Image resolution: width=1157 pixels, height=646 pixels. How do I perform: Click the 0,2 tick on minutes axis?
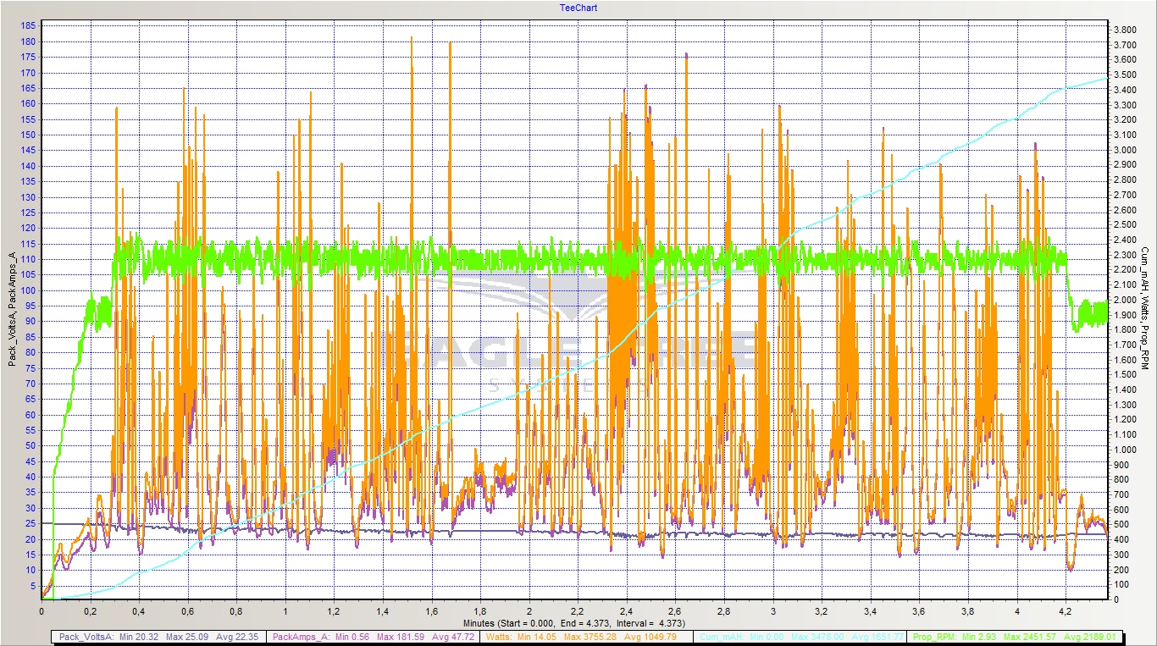tap(91, 610)
